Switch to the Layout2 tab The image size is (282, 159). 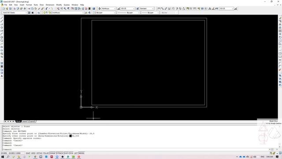tap(32, 121)
